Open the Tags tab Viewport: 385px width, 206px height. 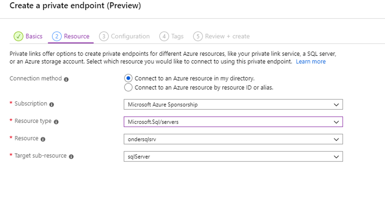177,36
